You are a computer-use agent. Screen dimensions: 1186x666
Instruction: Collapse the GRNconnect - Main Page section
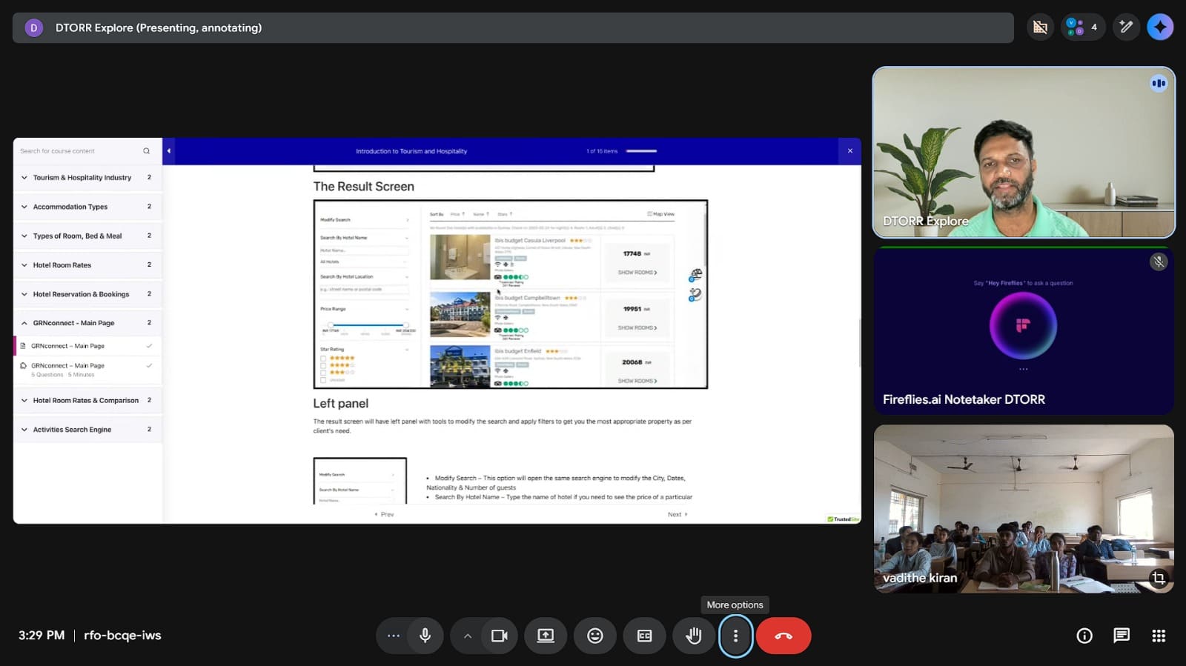click(73, 323)
